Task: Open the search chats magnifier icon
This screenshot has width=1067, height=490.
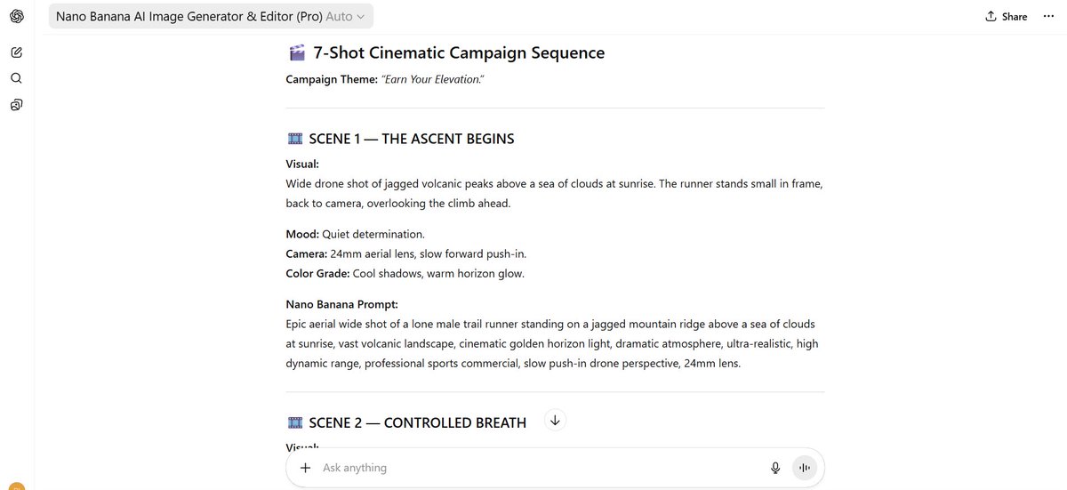Action: coord(17,78)
